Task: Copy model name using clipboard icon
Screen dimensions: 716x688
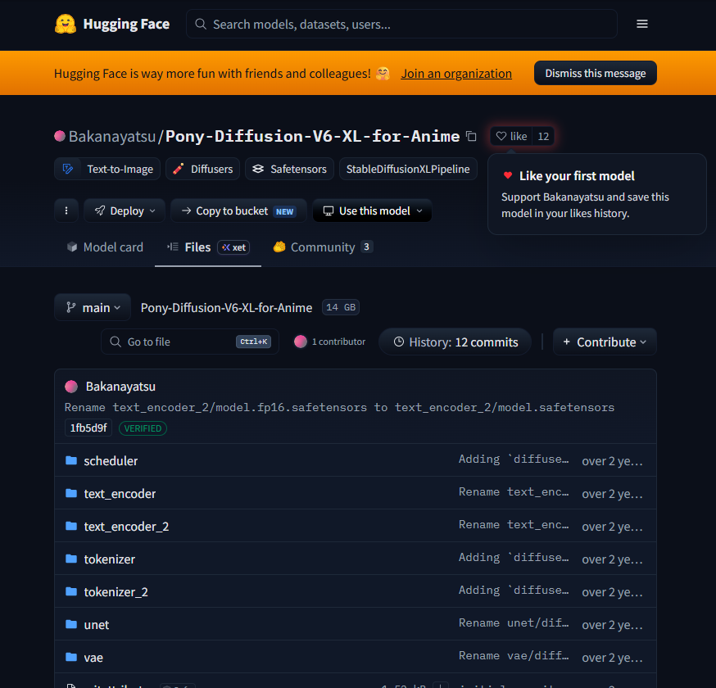Action: (471, 136)
